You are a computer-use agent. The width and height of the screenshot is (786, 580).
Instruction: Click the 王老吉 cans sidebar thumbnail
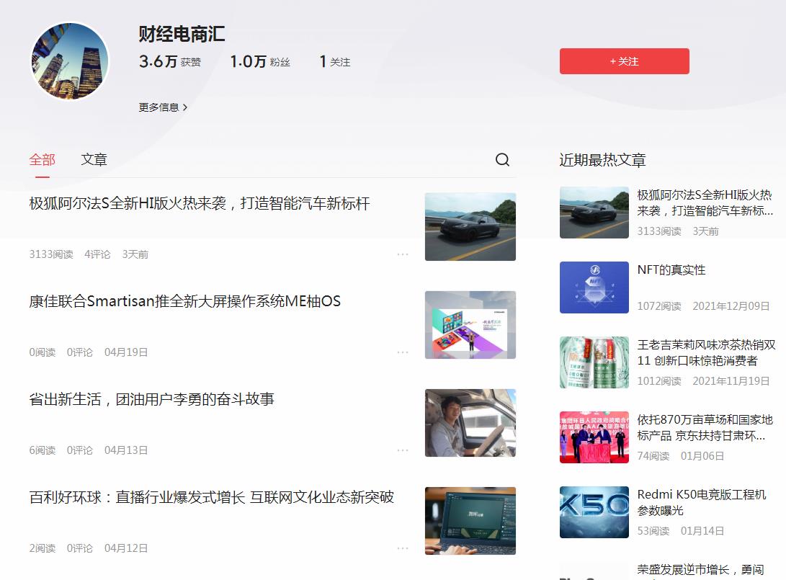594,362
